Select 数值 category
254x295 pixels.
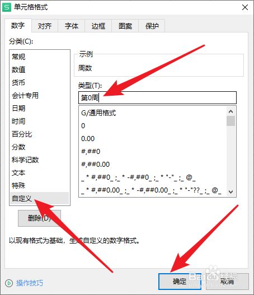[40, 69]
